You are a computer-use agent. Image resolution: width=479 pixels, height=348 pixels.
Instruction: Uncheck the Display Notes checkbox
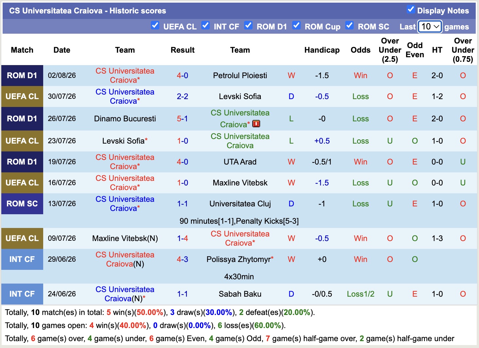tap(411, 9)
